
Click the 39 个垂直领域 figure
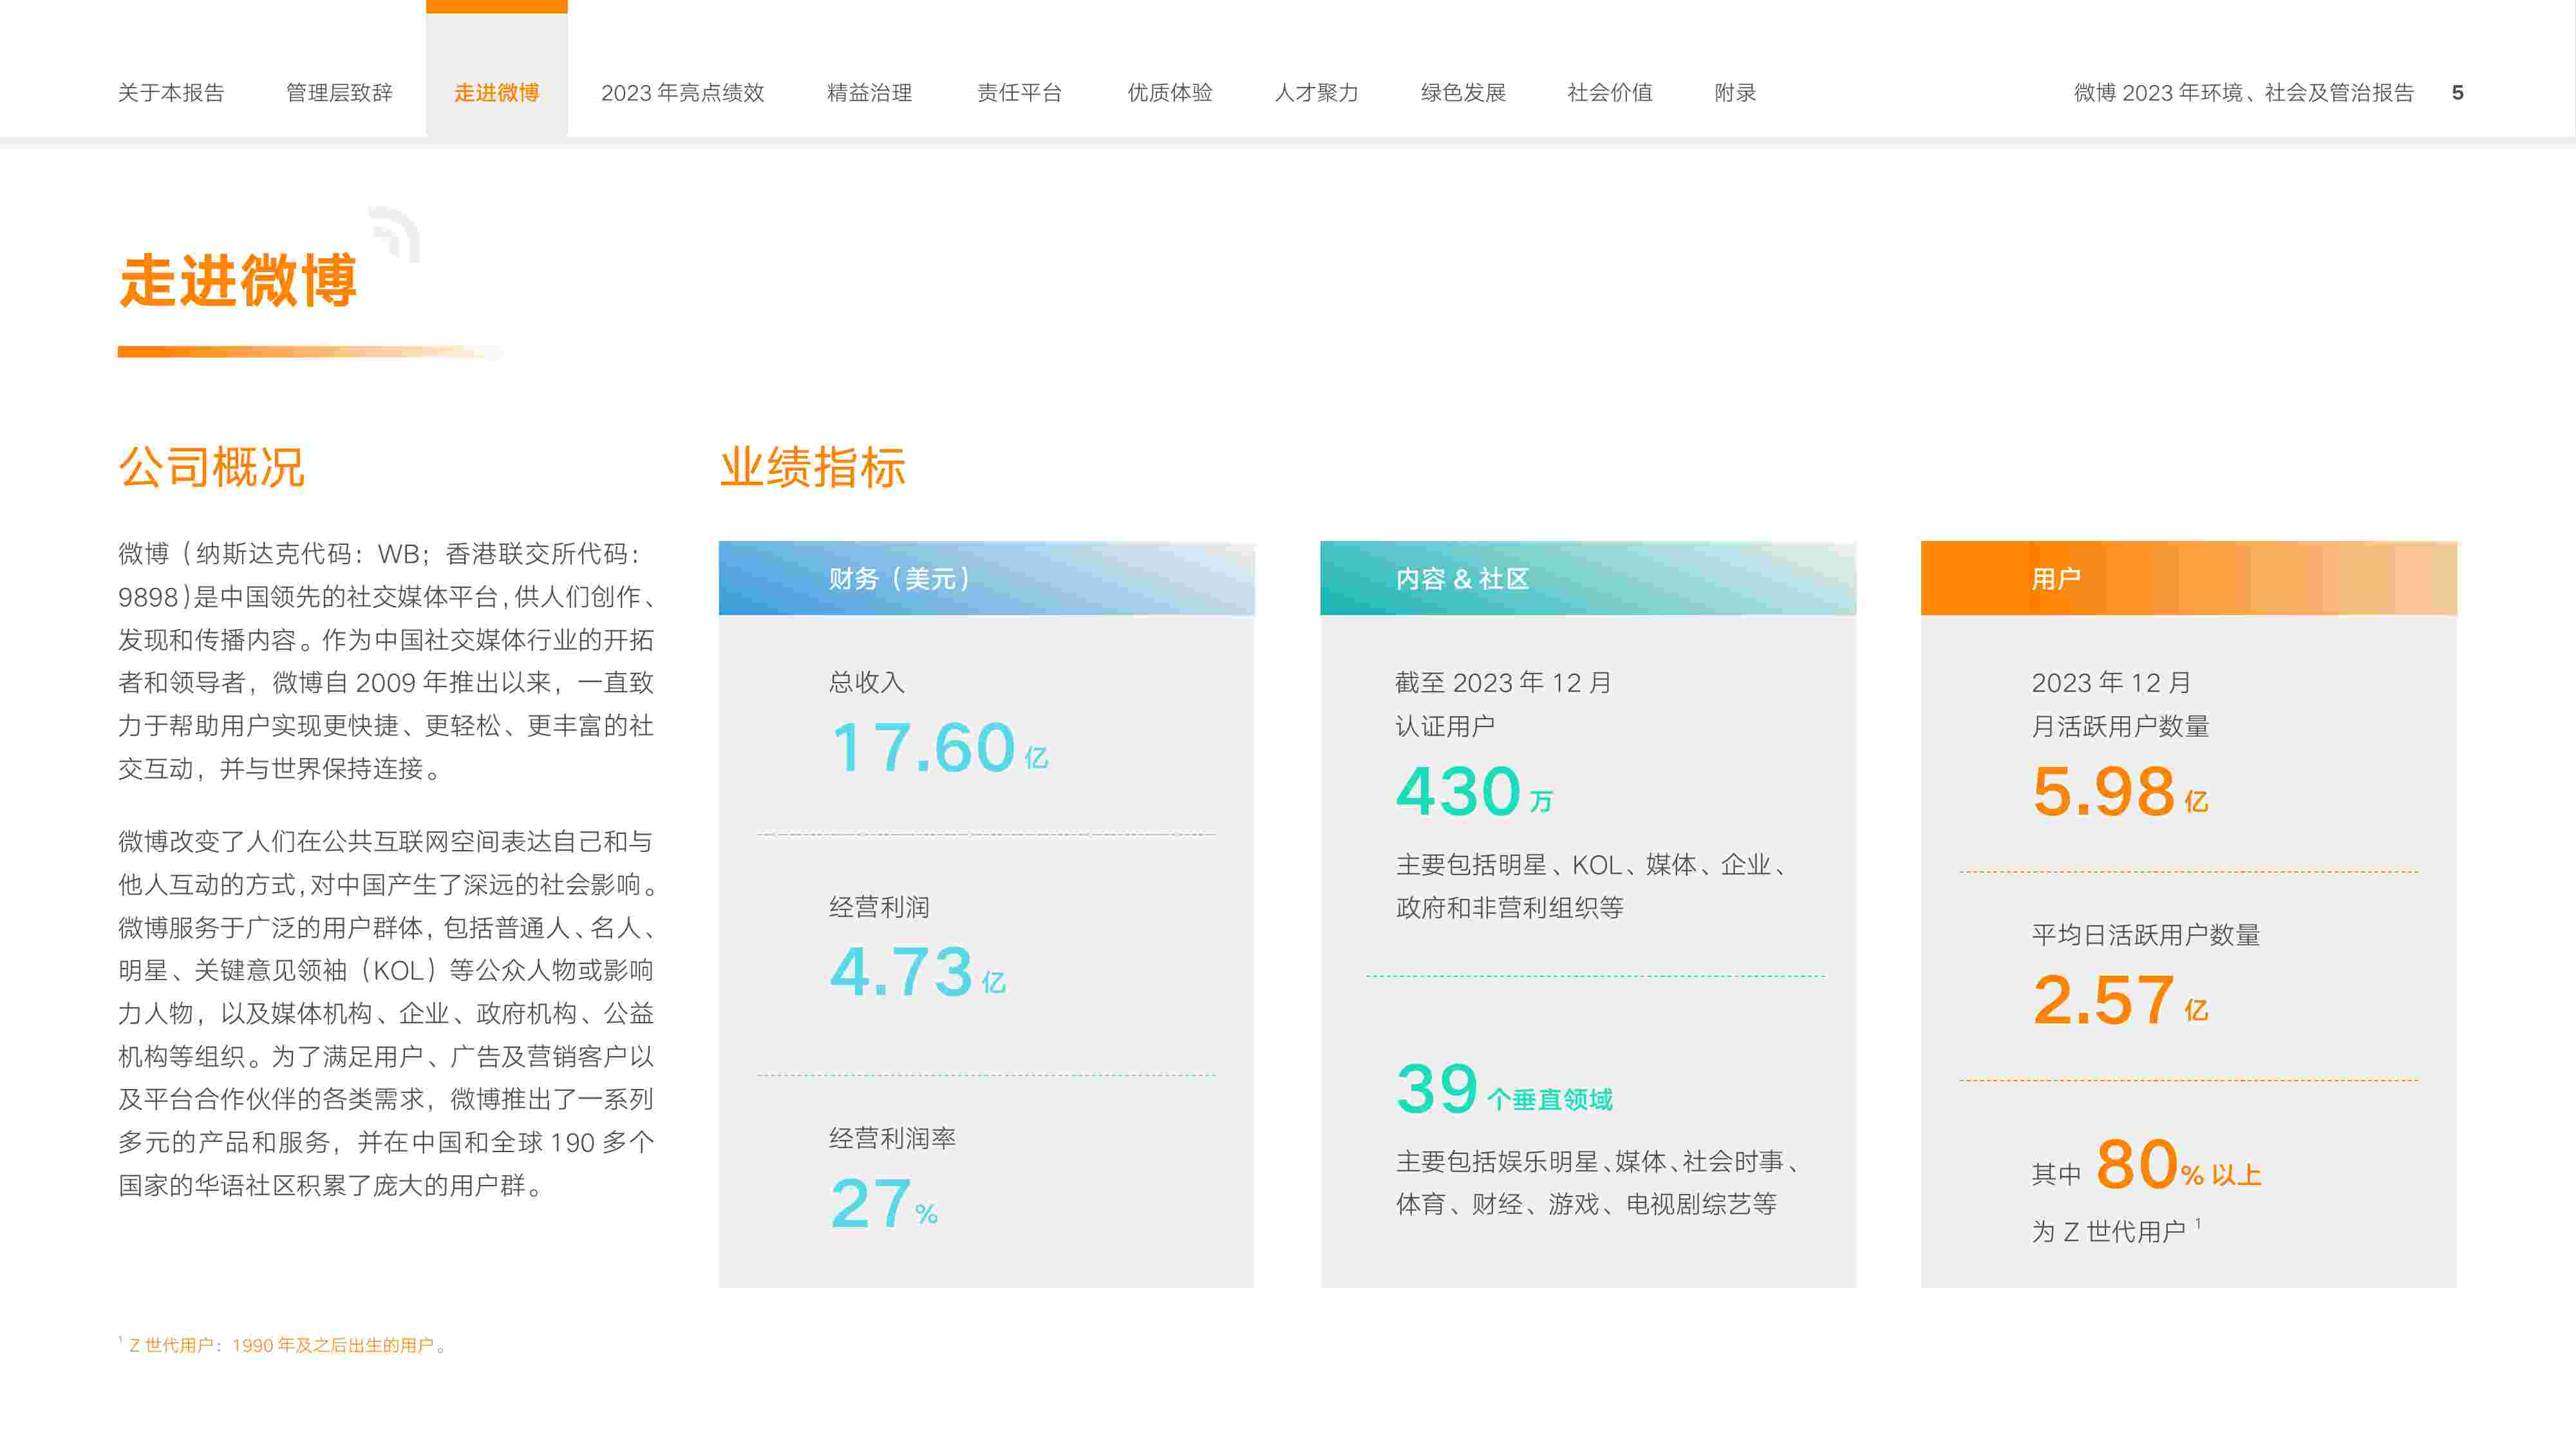[x=1504, y=1089]
